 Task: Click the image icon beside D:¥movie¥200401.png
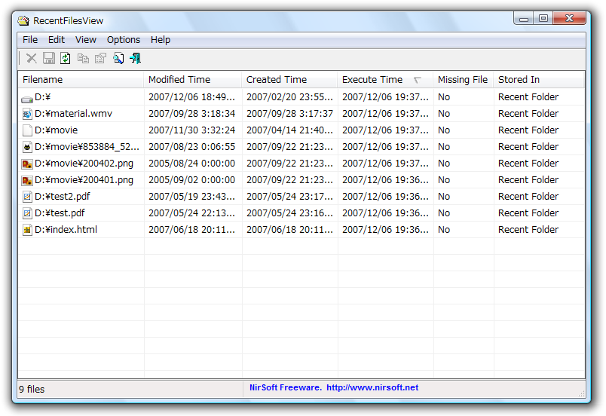point(27,180)
